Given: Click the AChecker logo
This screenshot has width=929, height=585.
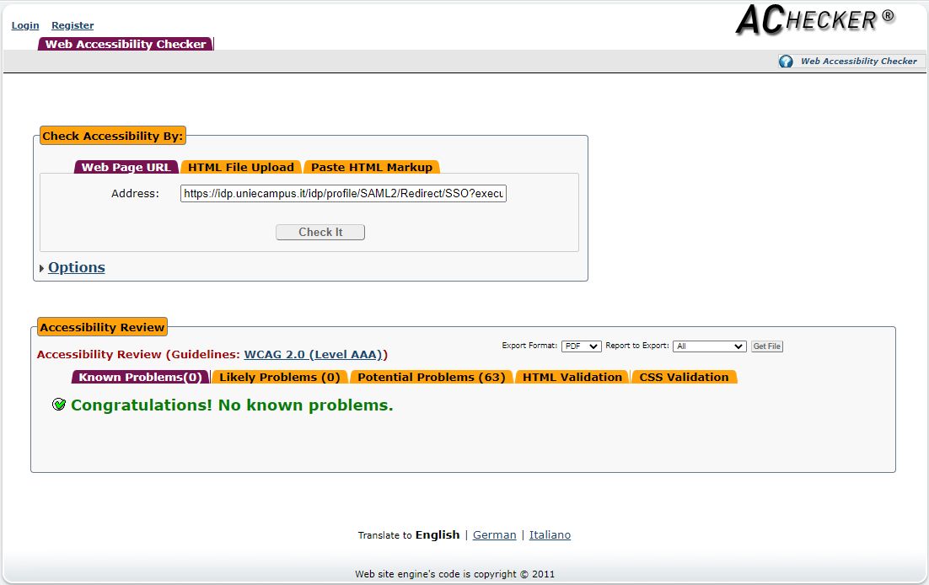Looking at the screenshot, I should (814, 20).
